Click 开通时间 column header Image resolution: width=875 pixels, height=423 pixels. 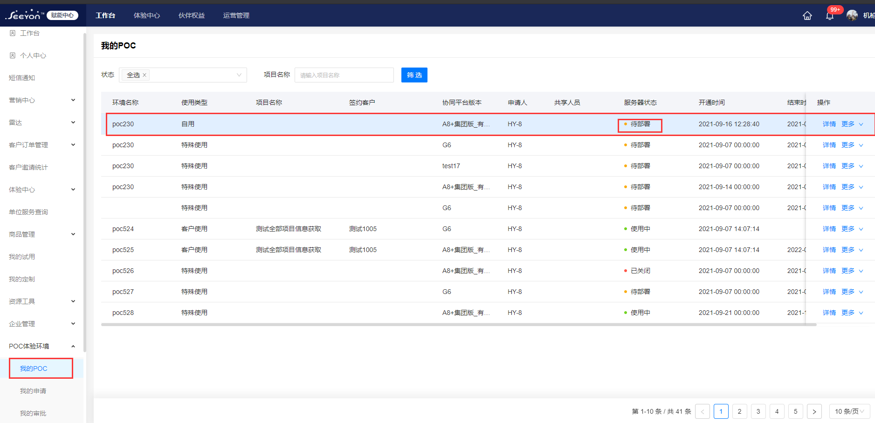tap(712, 102)
